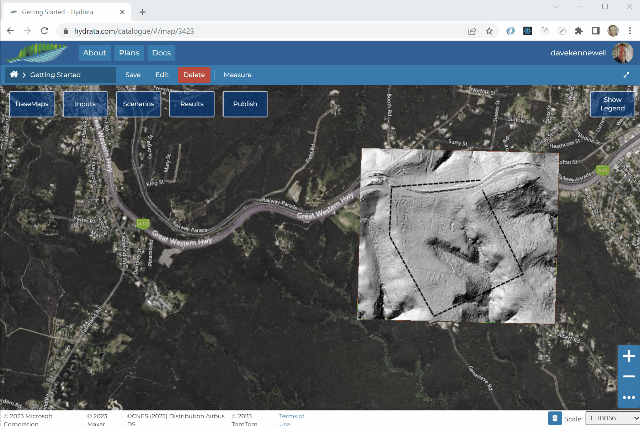Image resolution: width=640 pixels, height=426 pixels.
Task: Open the browser extensions puzzle icon
Action: click(578, 31)
